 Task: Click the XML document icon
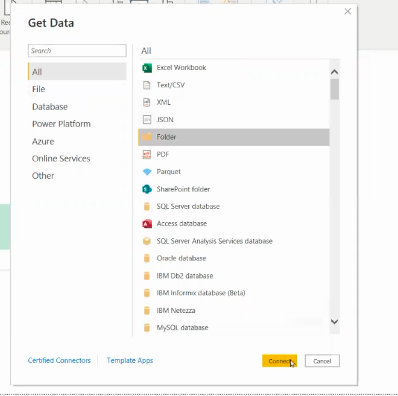coord(147,102)
